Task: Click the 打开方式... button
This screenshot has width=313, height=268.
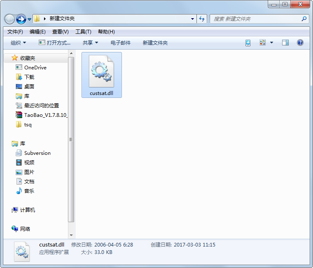Action: 54,43
